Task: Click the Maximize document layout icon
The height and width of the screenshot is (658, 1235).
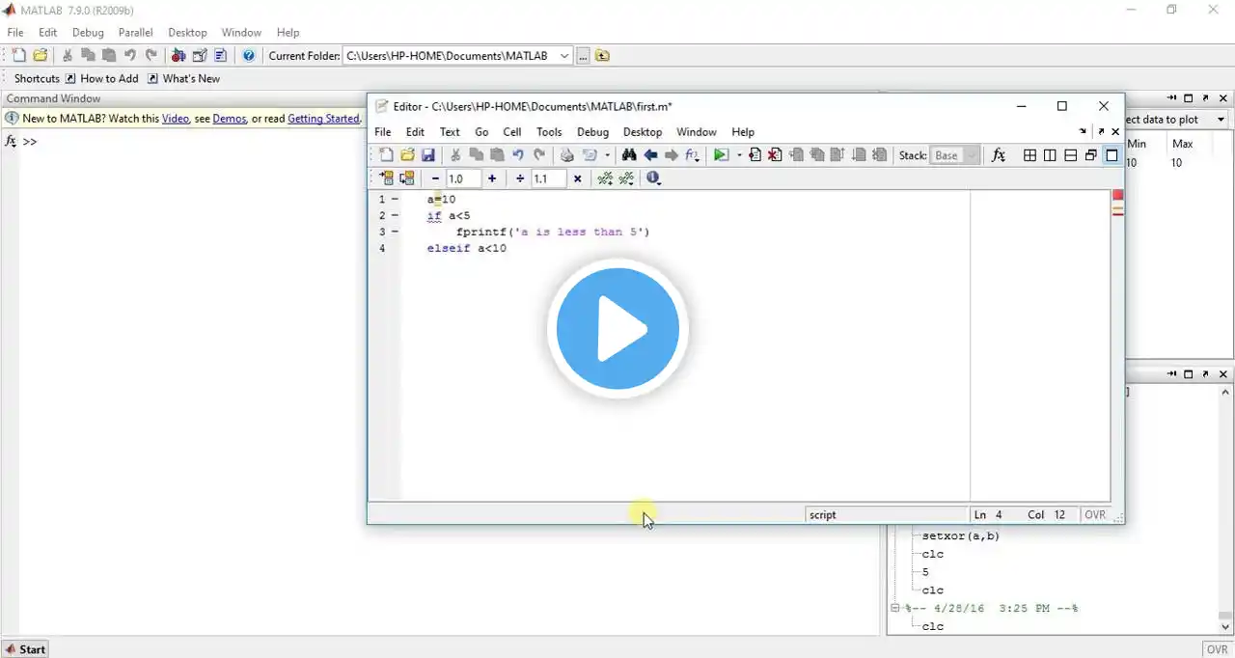Action: (1111, 155)
